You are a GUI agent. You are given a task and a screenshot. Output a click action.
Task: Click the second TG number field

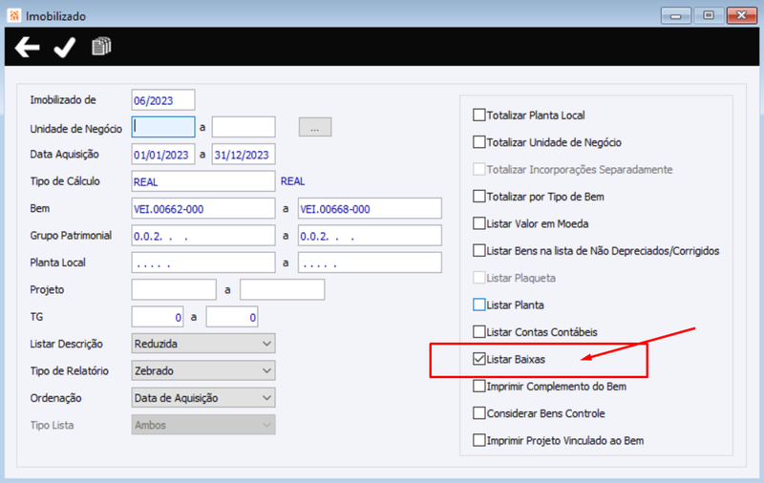232,317
